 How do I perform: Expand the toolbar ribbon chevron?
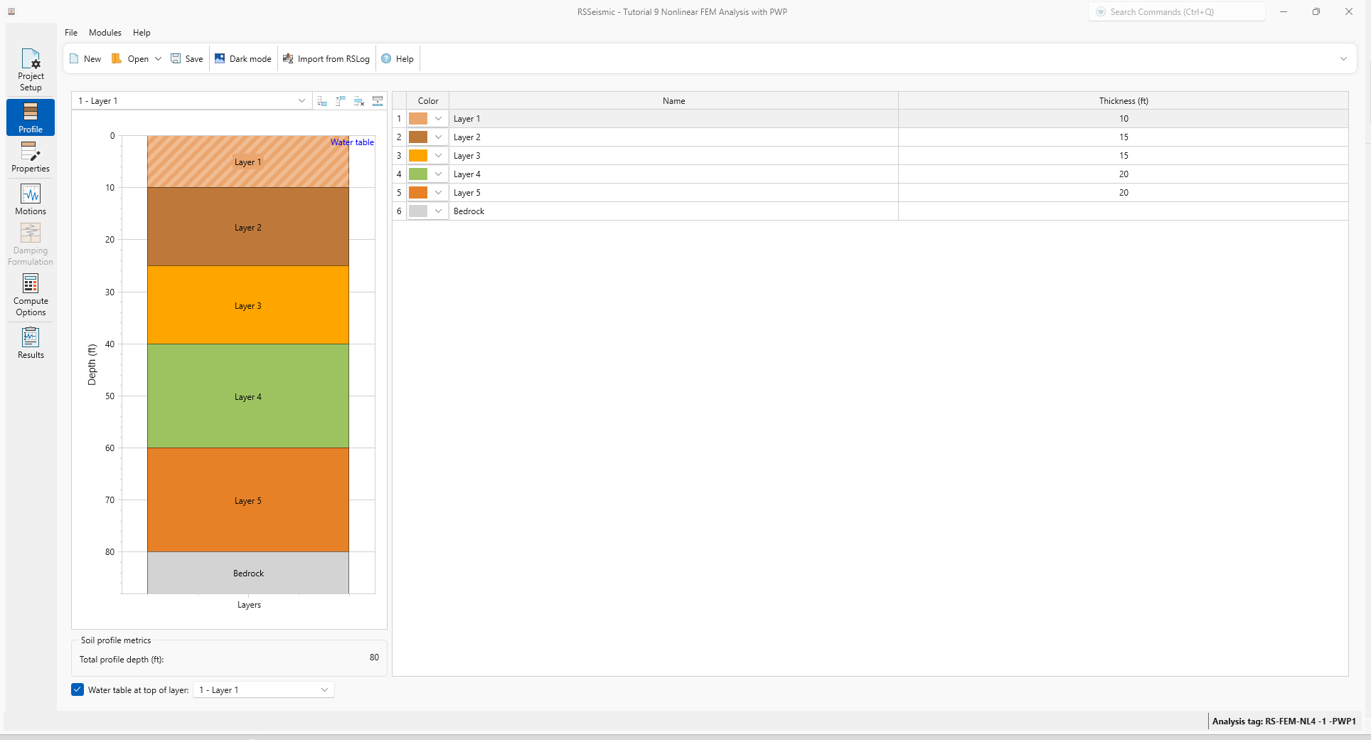tap(1343, 59)
